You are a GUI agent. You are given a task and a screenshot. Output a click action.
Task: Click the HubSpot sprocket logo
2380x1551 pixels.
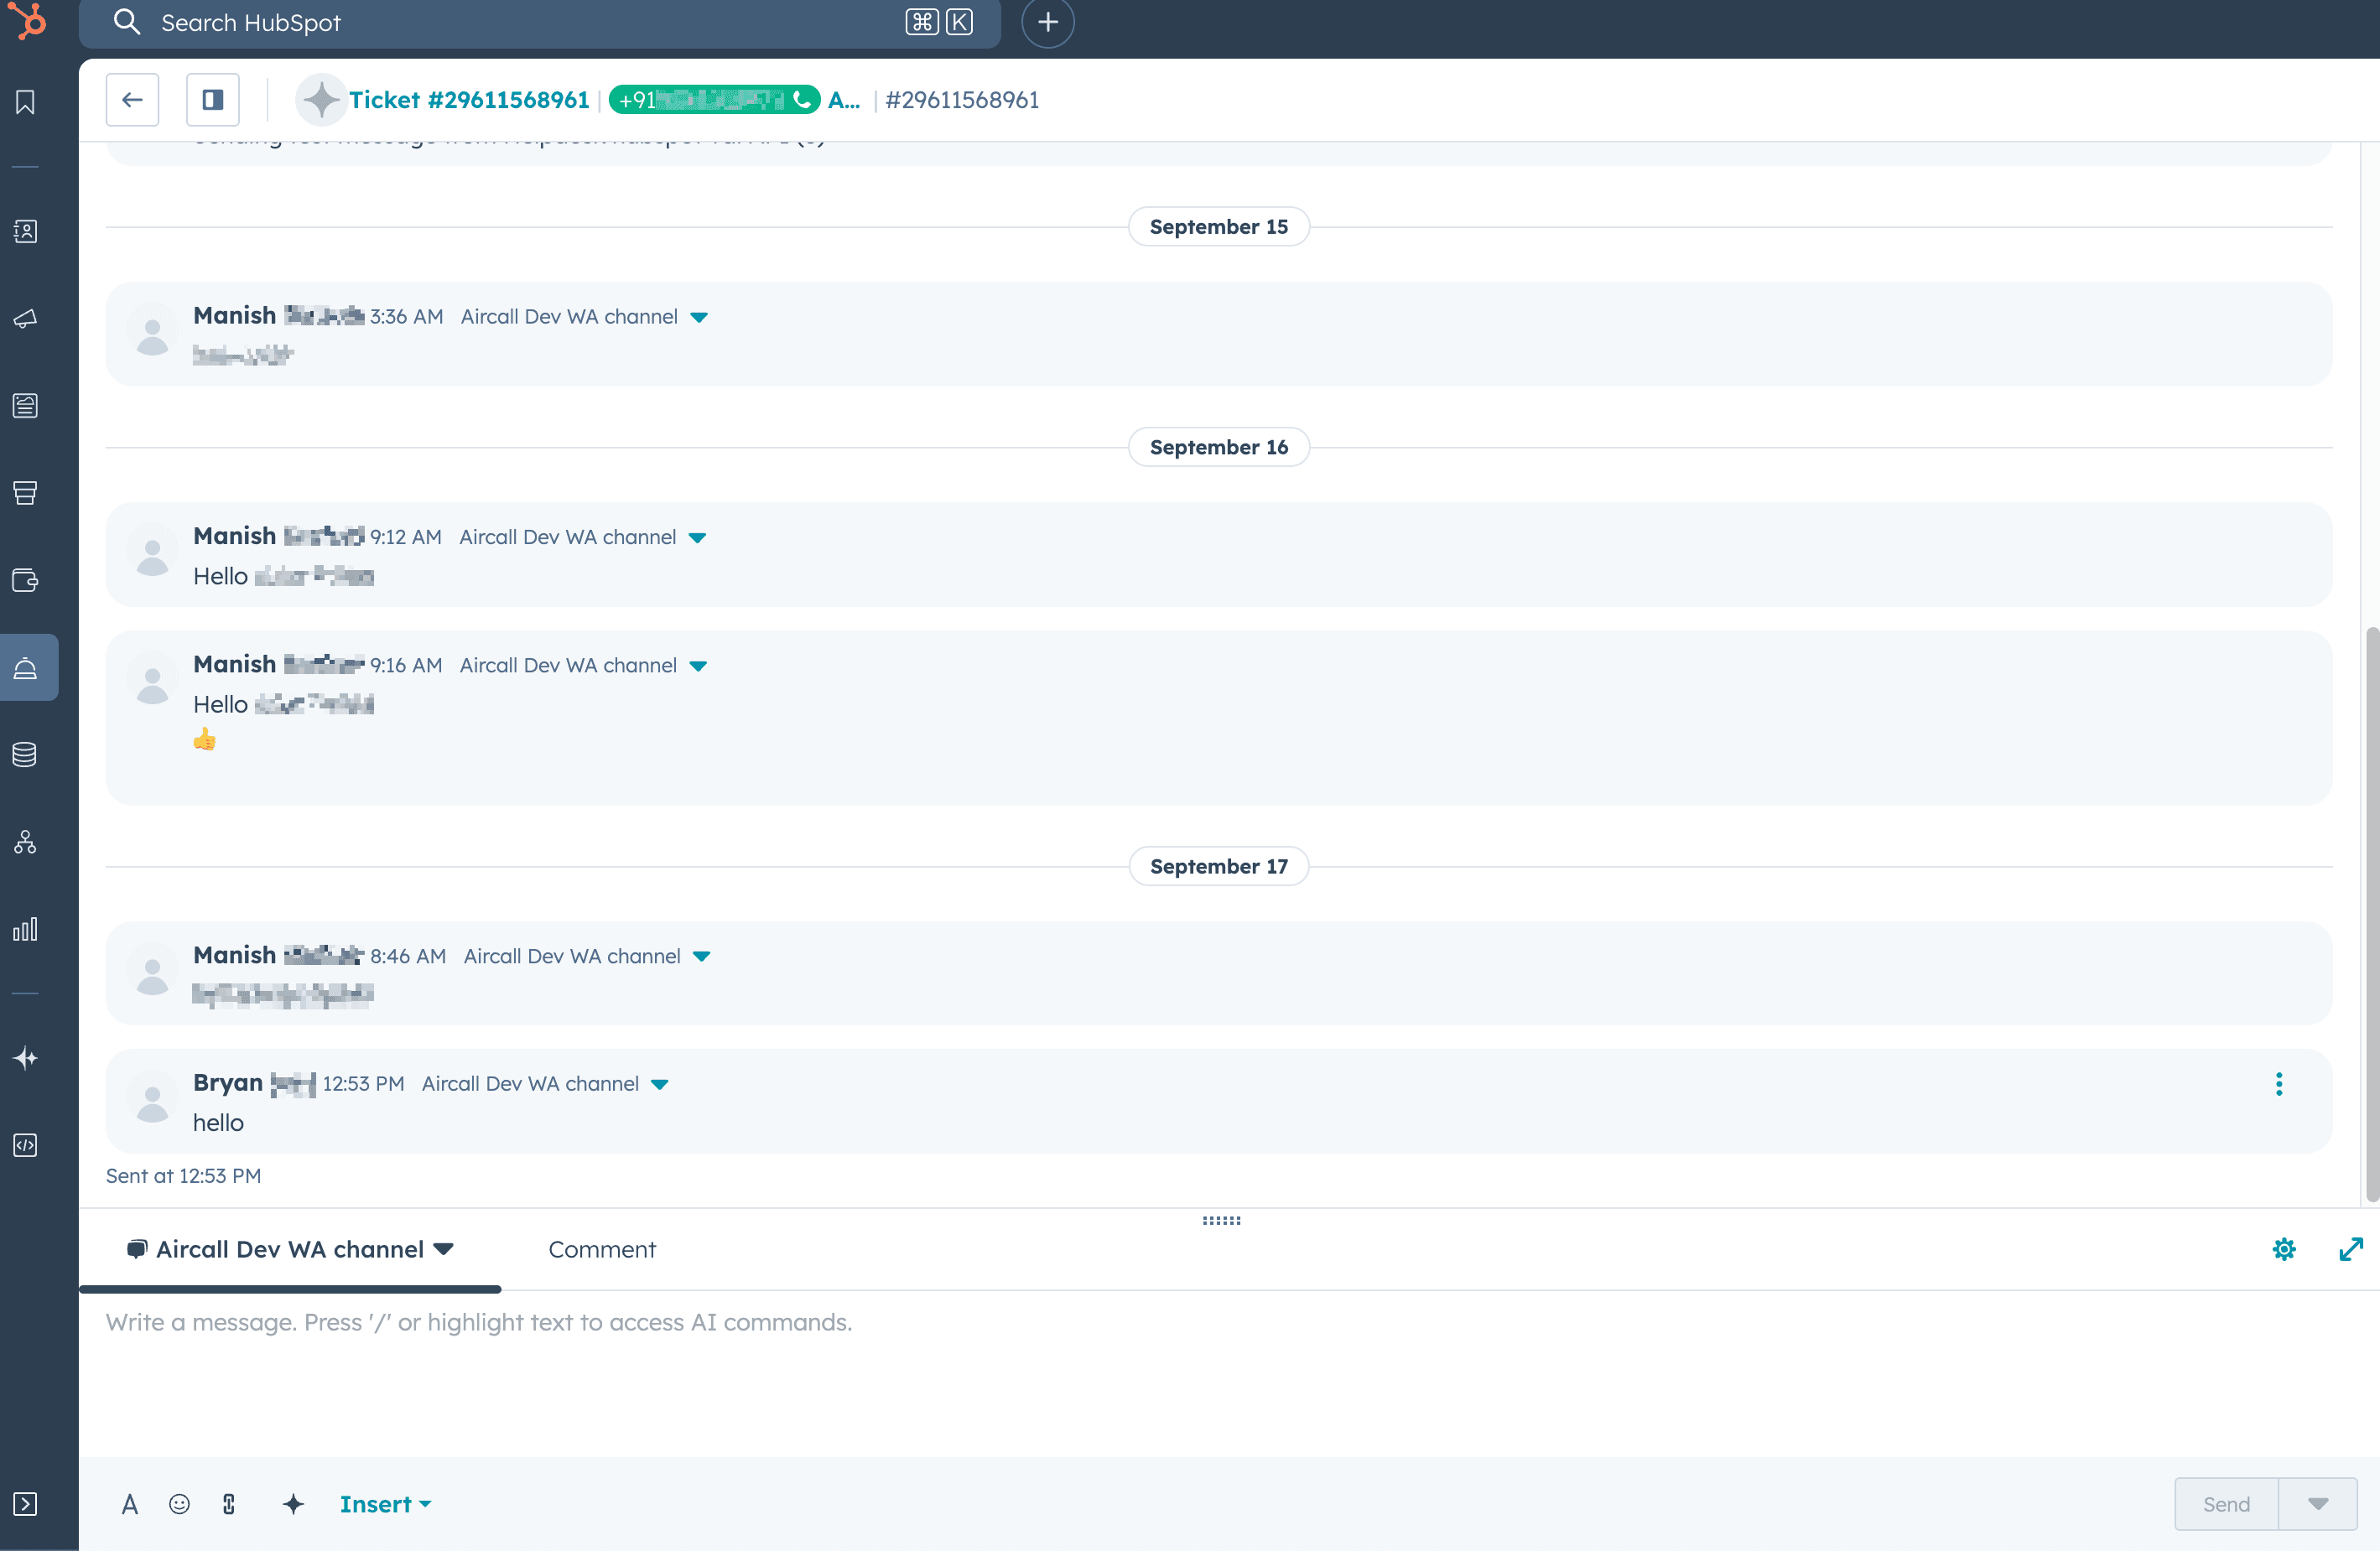pyautogui.click(x=30, y=20)
